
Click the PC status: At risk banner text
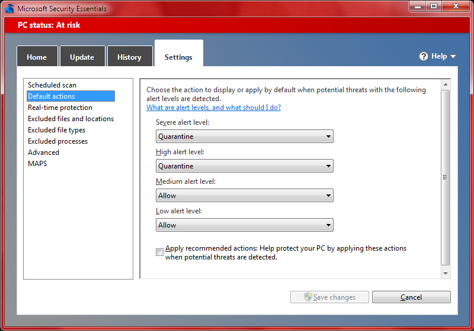click(x=49, y=25)
